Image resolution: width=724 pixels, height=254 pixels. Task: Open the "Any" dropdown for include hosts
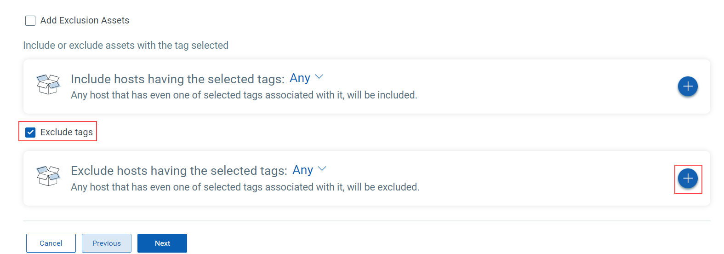pyautogui.click(x=300, y=78)
